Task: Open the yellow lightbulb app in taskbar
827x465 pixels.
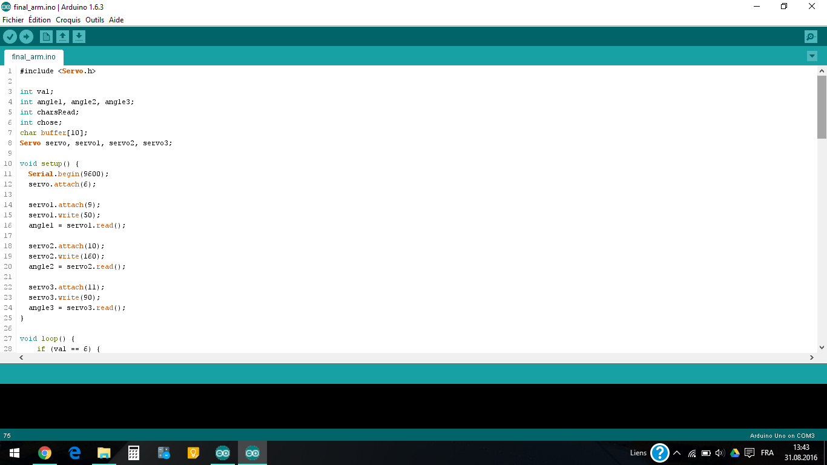Action: pos(193,453)
